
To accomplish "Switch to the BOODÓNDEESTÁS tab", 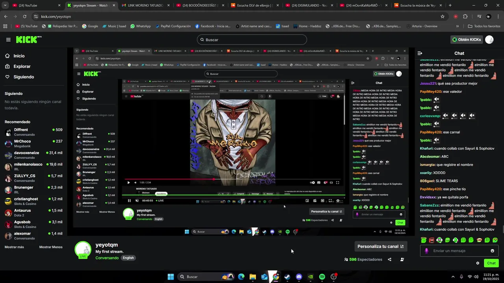I will click(199, 6).
